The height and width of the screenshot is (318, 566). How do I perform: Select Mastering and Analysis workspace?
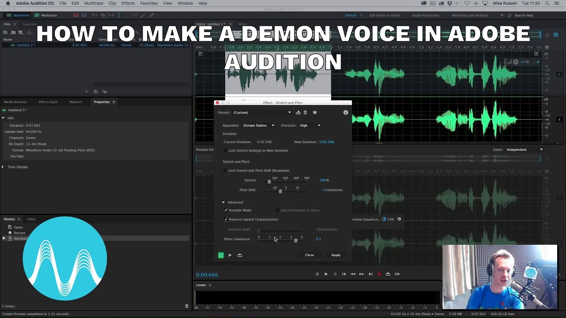(470, 15)
